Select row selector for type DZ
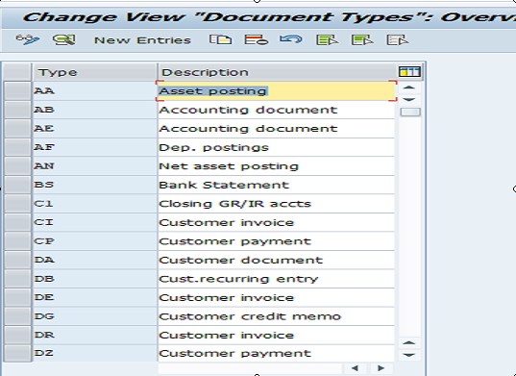Viewport: 516px width, 376px height. [x=17, y=353]
